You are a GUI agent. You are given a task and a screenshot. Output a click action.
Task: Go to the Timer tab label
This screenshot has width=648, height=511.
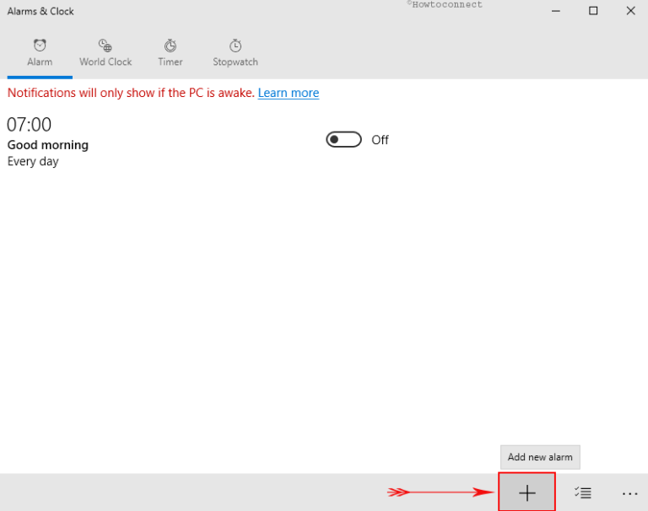point(170,62)
